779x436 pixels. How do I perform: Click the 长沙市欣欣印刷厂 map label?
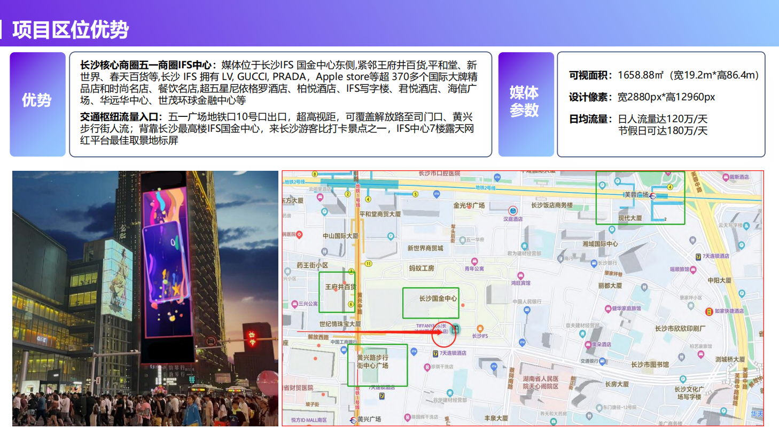(680, 329)
